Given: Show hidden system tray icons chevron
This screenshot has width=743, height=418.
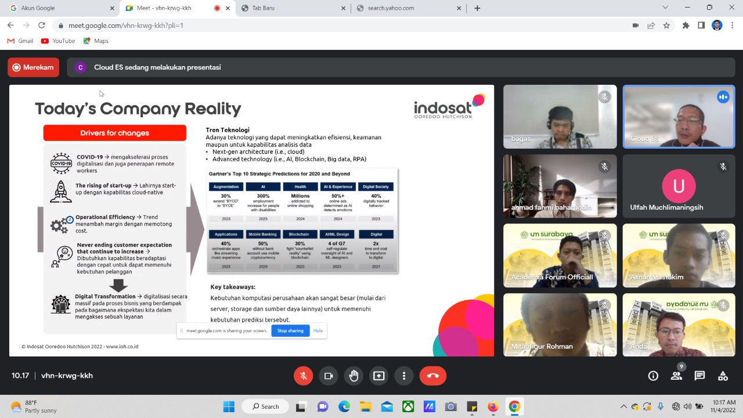Looking at the screenshot, I should coord(623,406).
